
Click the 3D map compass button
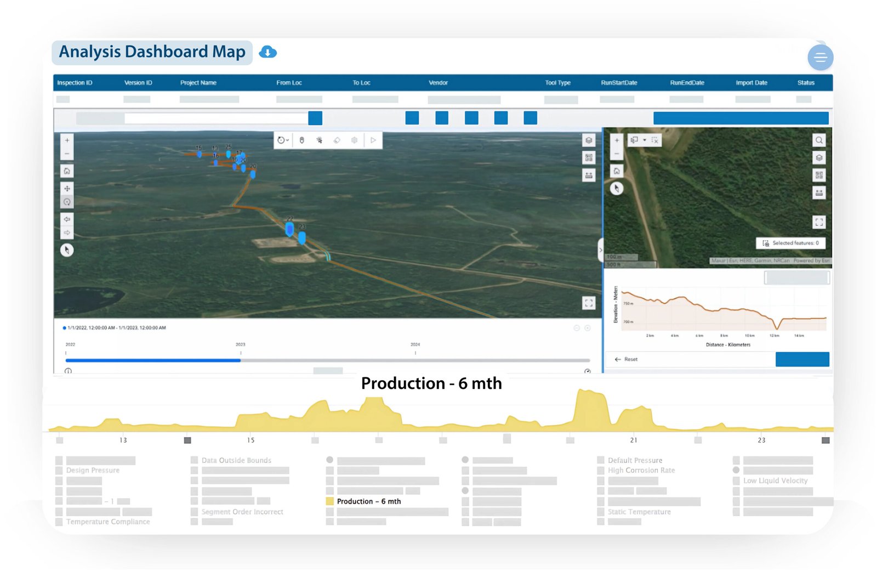point(67,250)
